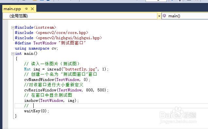Collapse the int main() function

13,54
